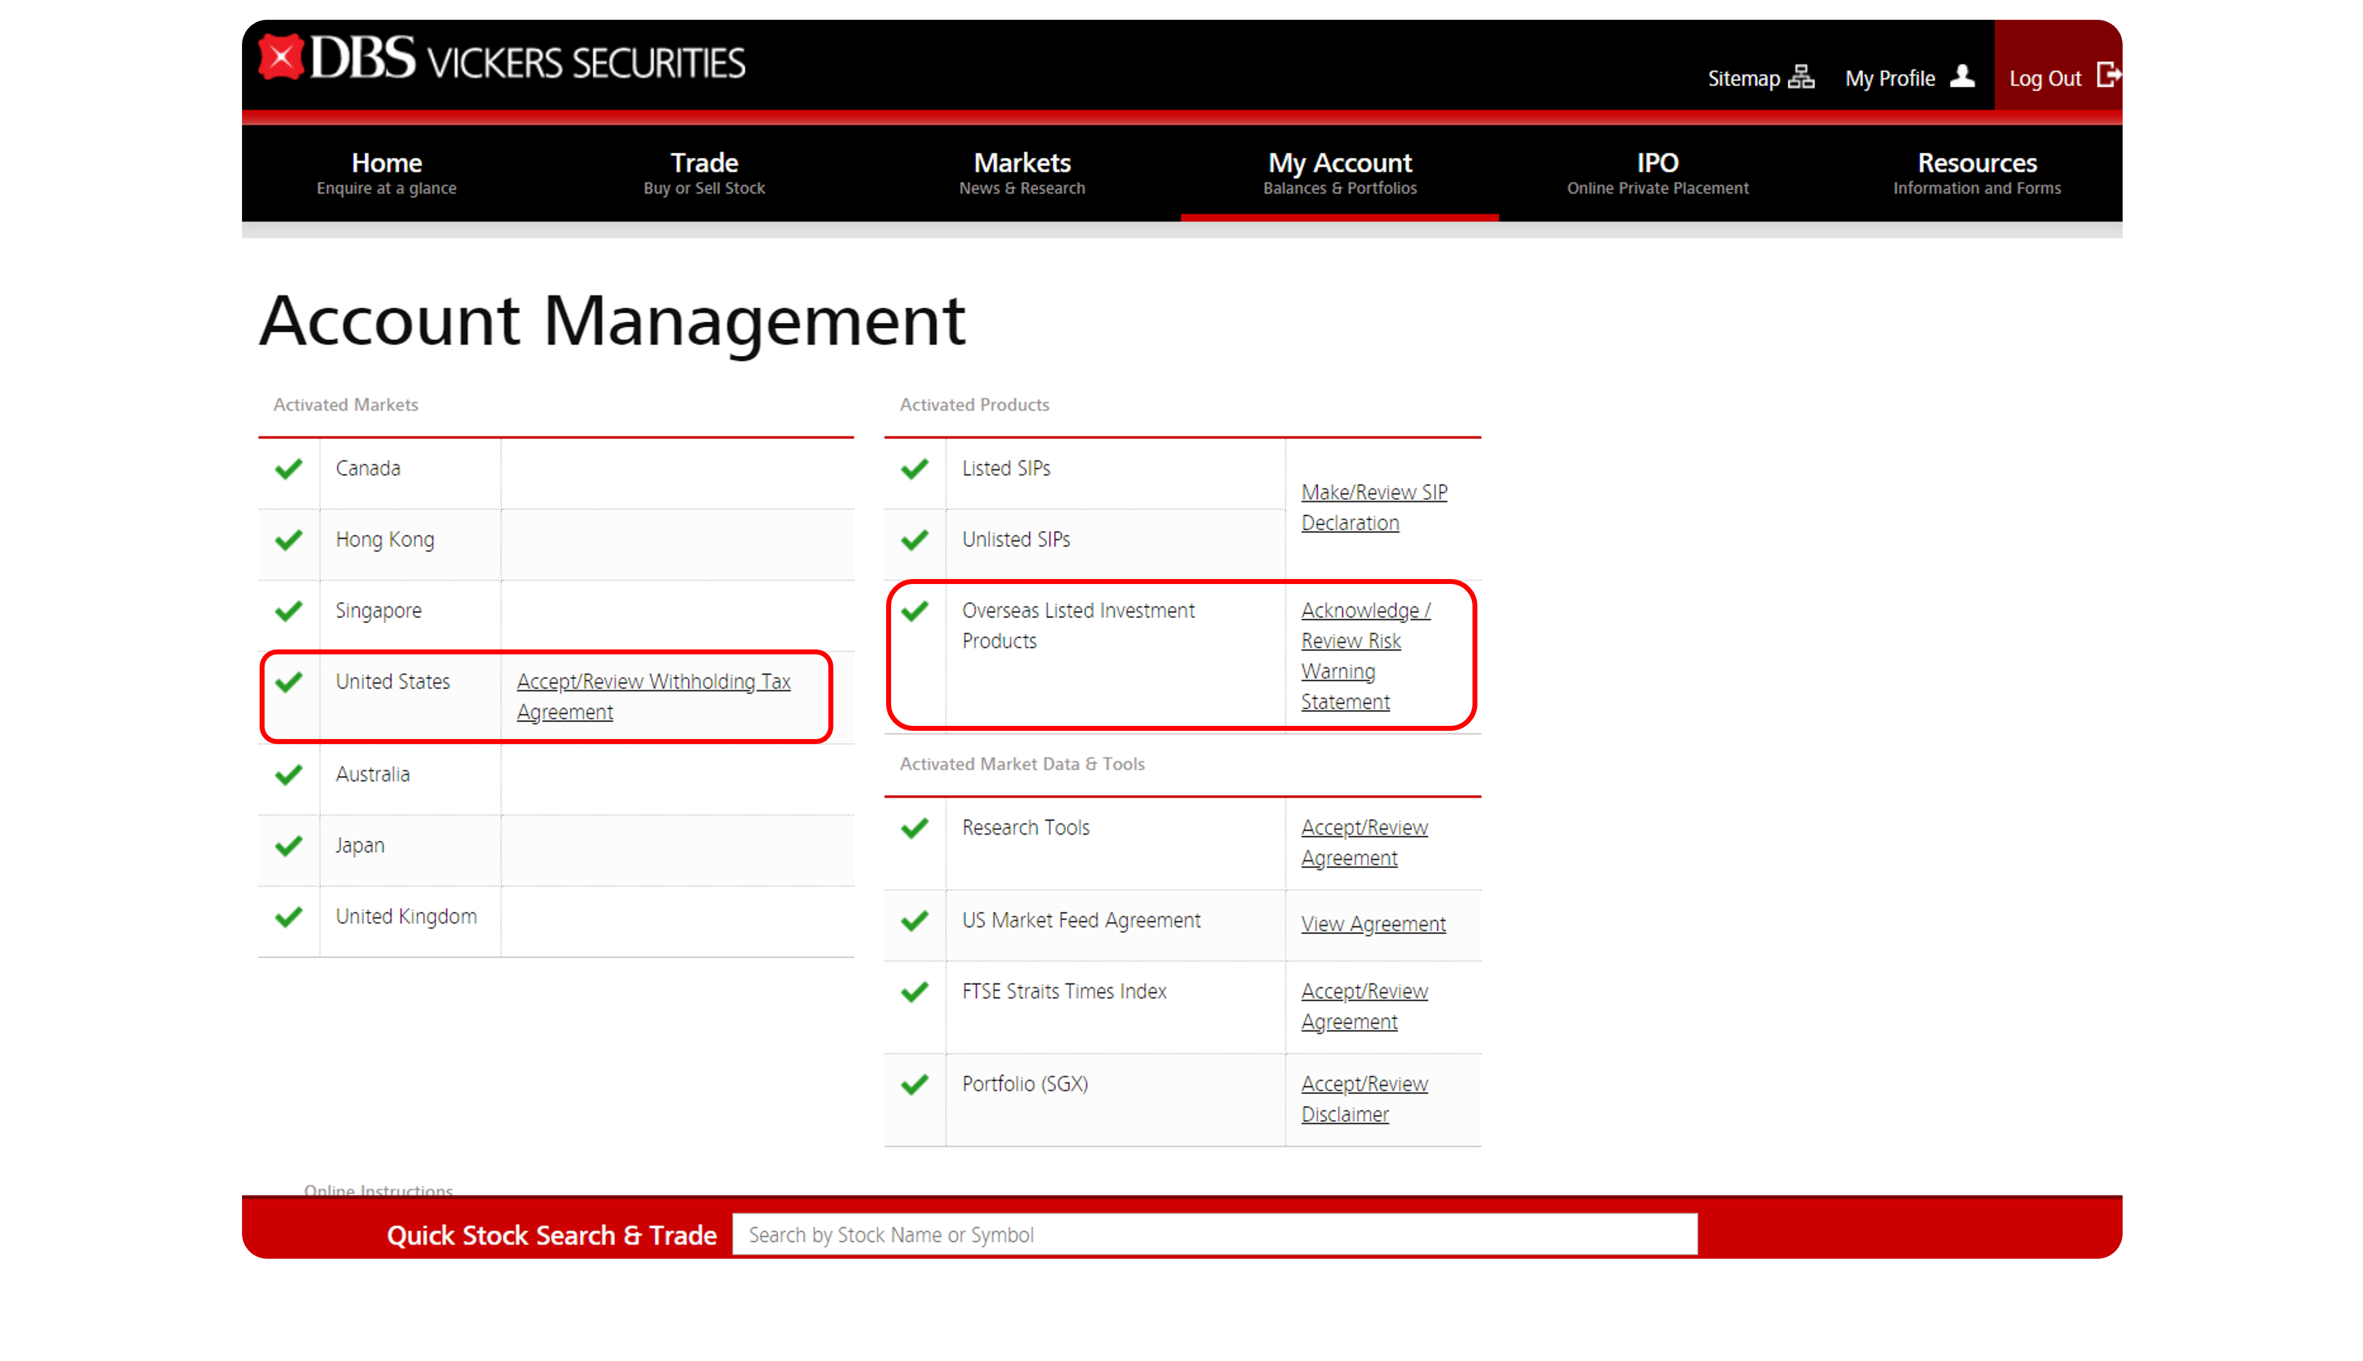Open Portfolio (SGX) Accept/Review Disclaimer link

(x=1365, y=1098)
